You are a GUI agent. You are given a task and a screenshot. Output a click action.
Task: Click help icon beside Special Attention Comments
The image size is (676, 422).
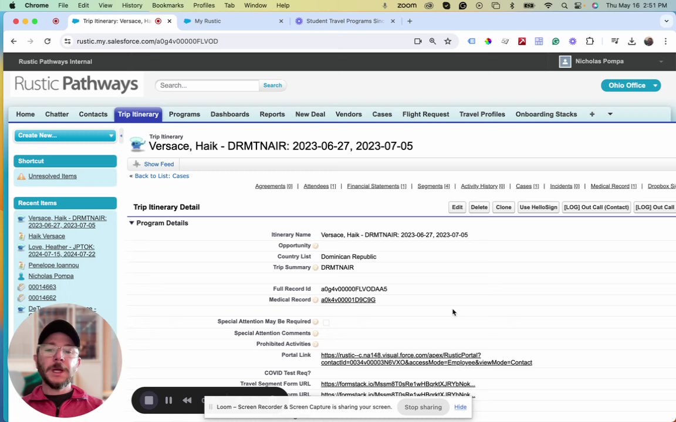pyautogui.click(x=316, y=333)
